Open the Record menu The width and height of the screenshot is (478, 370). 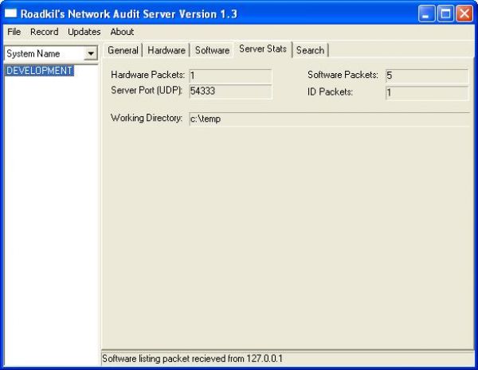pos(44,32)
